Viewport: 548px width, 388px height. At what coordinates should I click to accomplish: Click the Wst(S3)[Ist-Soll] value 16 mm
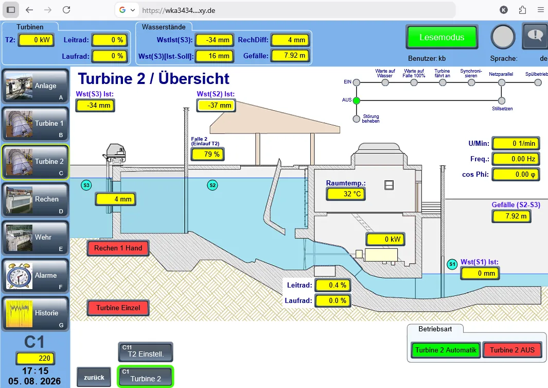coord(215,56)
